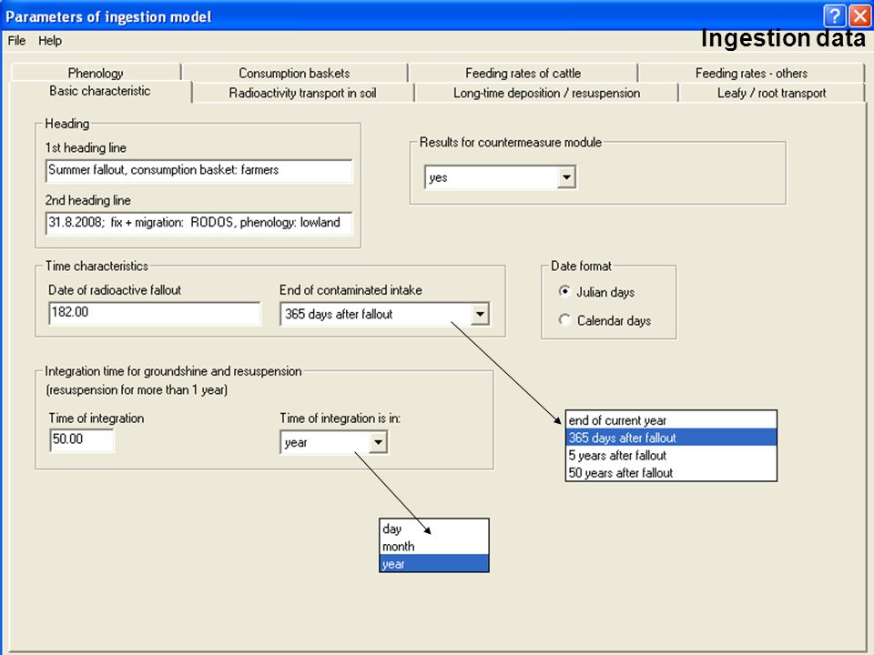Open the Feeding rates - others tab
874x655 pixels.
751,73
